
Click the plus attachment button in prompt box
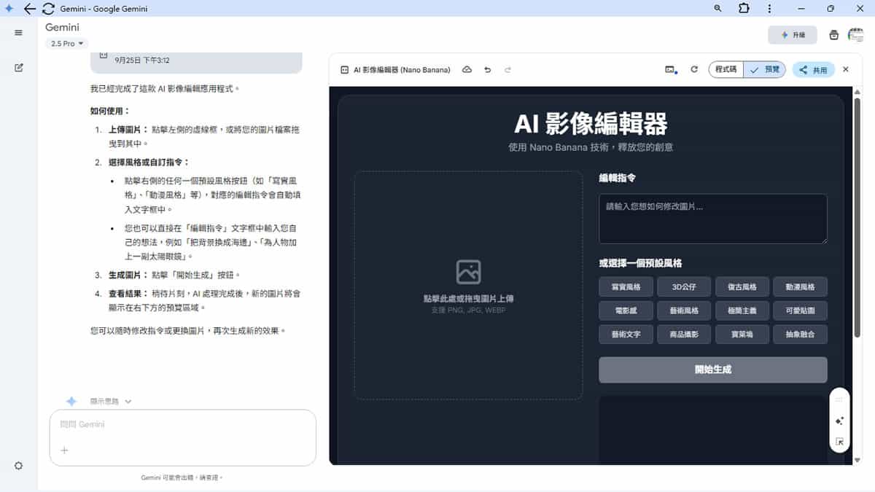[64, 450]
